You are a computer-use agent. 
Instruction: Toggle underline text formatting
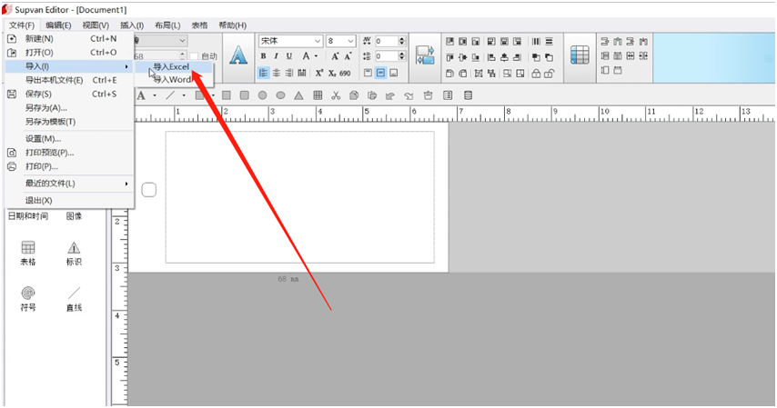pyautogui.click(x=289, y=56)
